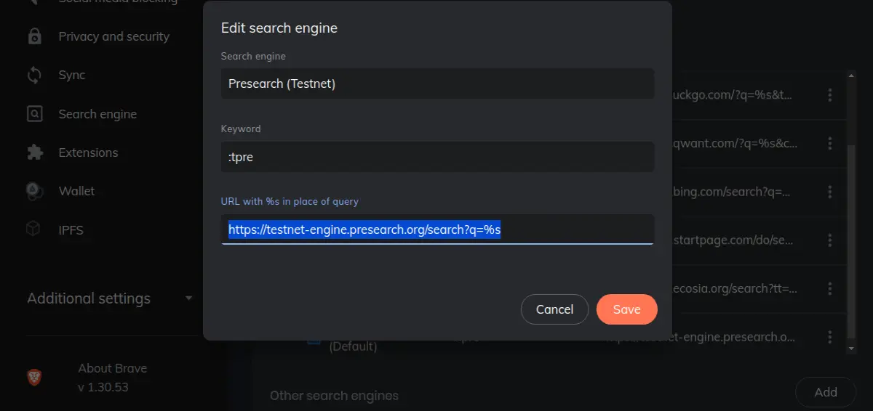Click the search engines list scrollbar
Image resolution: width=873 pixels, height=411 pixels.
tap(851, 211)
